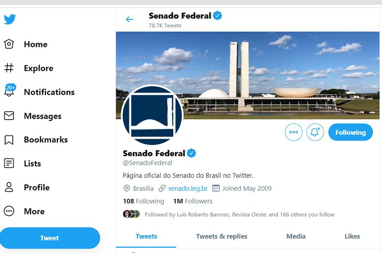Open the Lists icon
Viewport: 382px width, 253px height.
(x=9, y=163)
